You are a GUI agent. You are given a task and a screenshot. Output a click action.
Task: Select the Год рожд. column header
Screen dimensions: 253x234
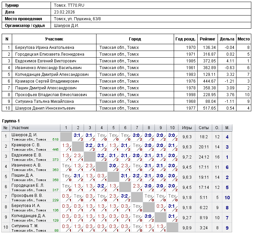coord(185,39)
